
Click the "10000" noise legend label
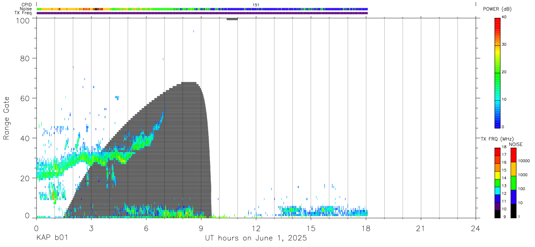pyautogui.click(x=525, y=161)
